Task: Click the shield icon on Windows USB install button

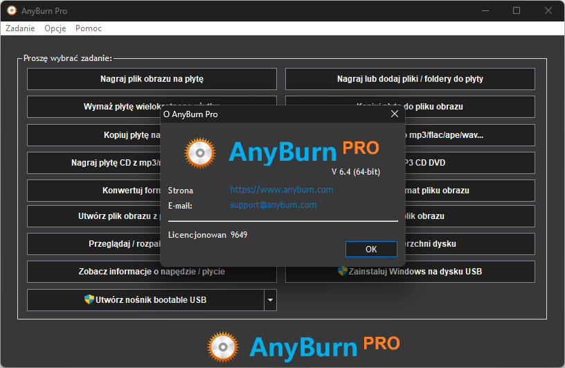Action: 342,271
